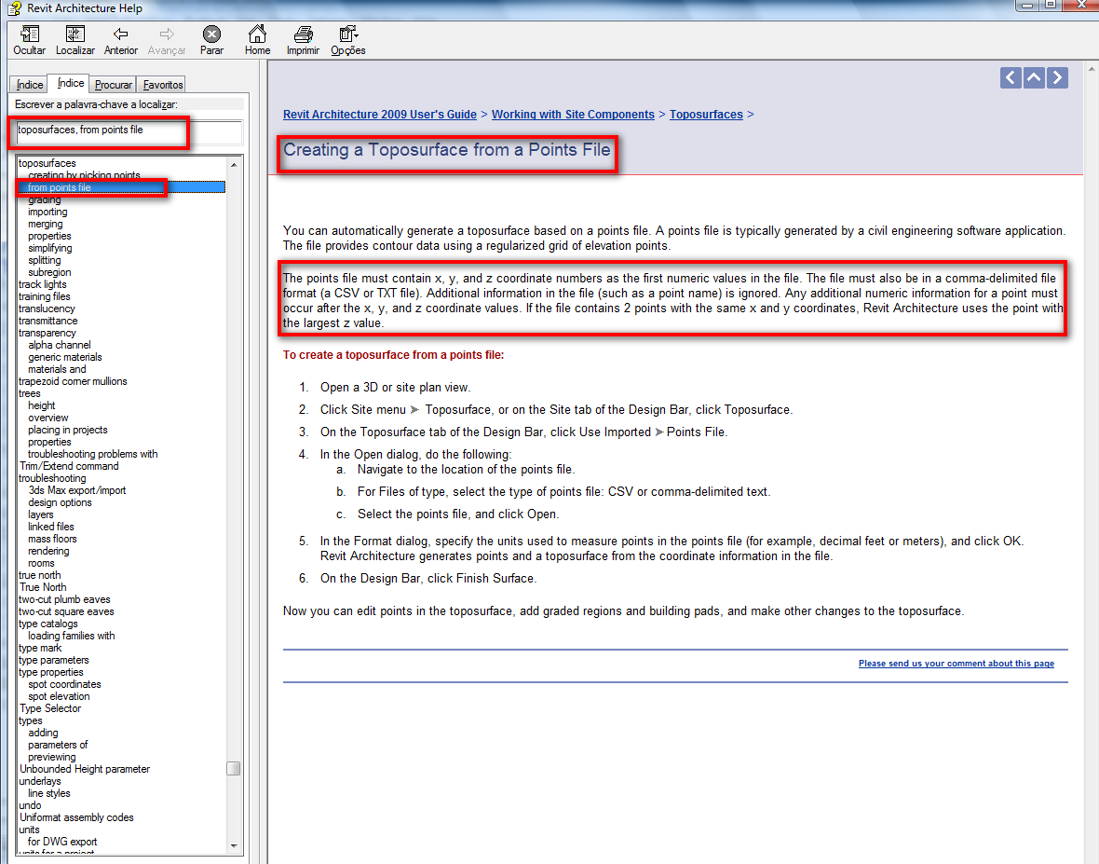The image size is (1099, 864).
Task: Select 'Type Selector' index entry
Action: click(49, 708)
